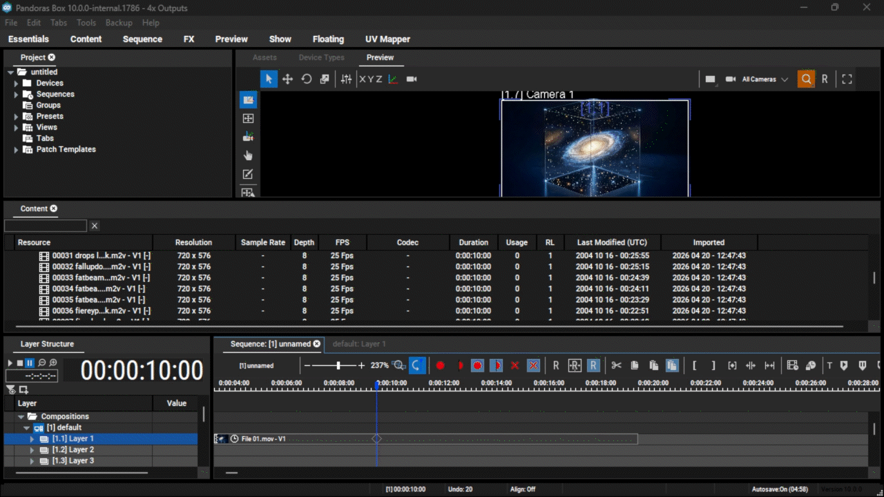The height and width of the screenshot is (497, 884).
Task: Click the Content list vertical scrollbar
Action: tap(874, 277)
